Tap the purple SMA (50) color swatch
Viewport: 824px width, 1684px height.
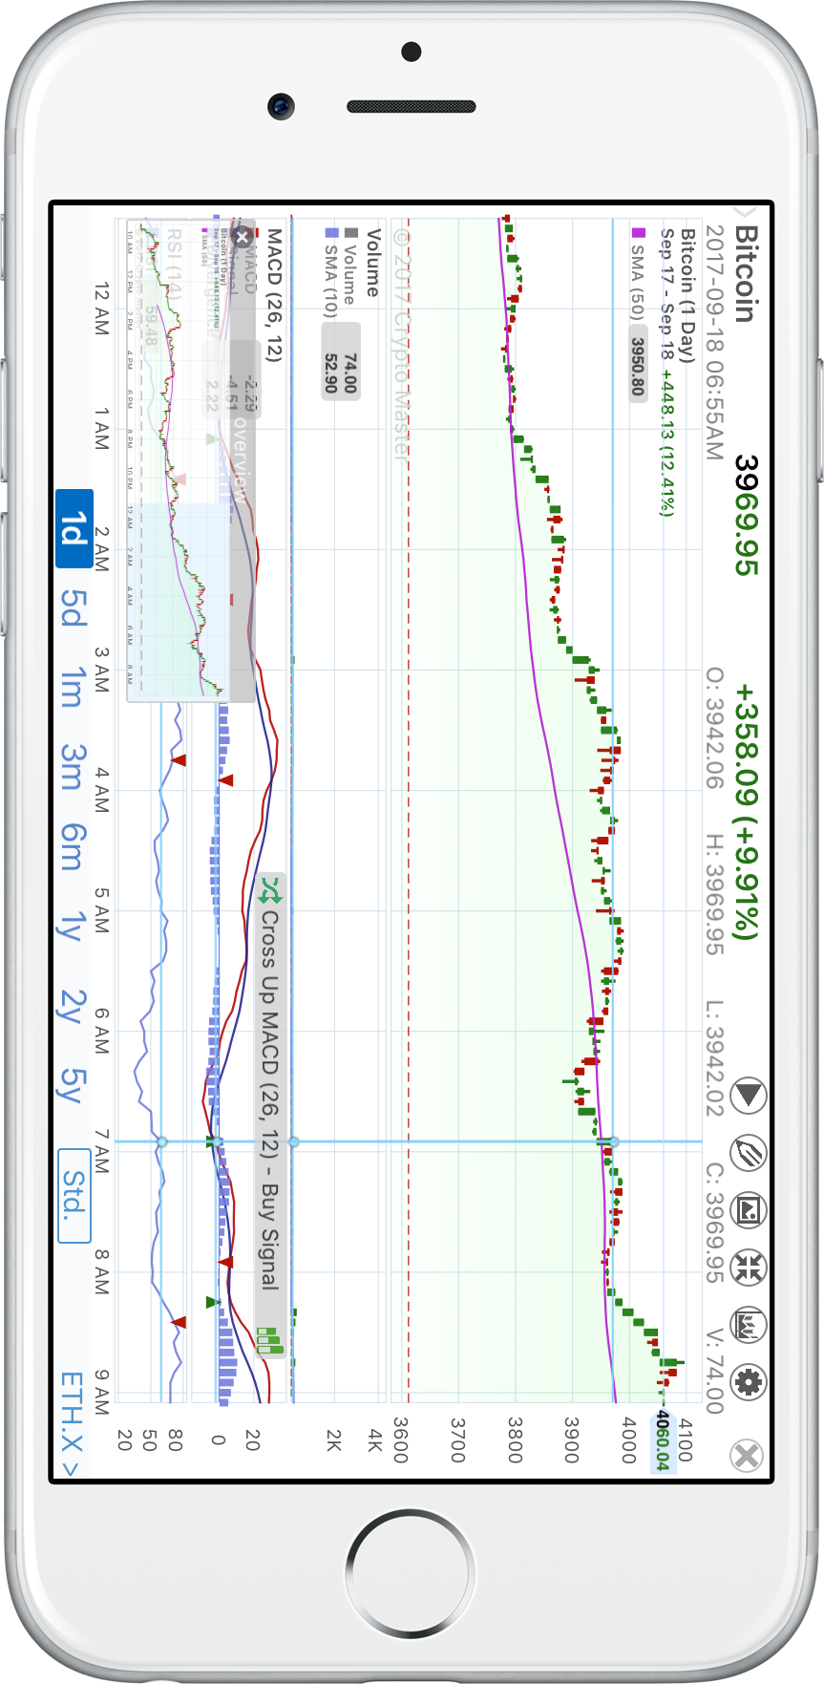pos(638,232)
